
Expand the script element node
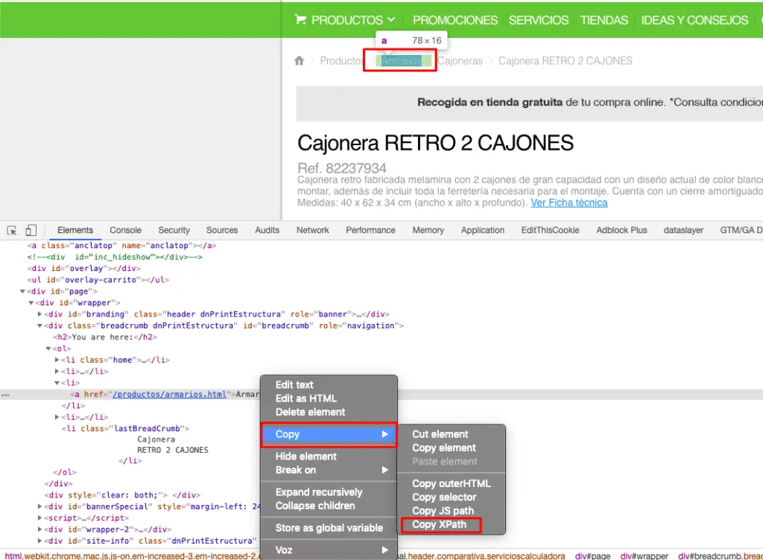(39, 518)
